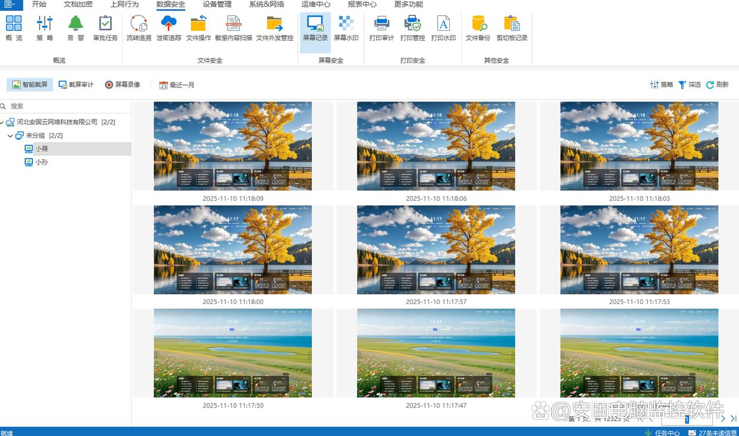Collapse the 河北安固云网络科技有限公司 tree node
Viewport: 739px width, 436px height.
point(2,122)
